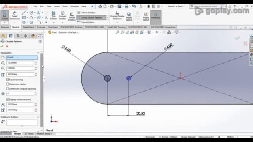Select the sketch Text tool
Viewport: 253px width, 142px height.
click(x=46, y=17)
